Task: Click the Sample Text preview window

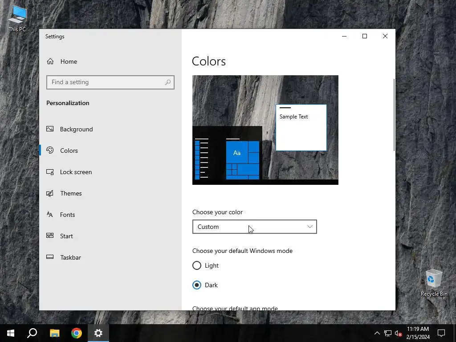Action: point(301,128)
